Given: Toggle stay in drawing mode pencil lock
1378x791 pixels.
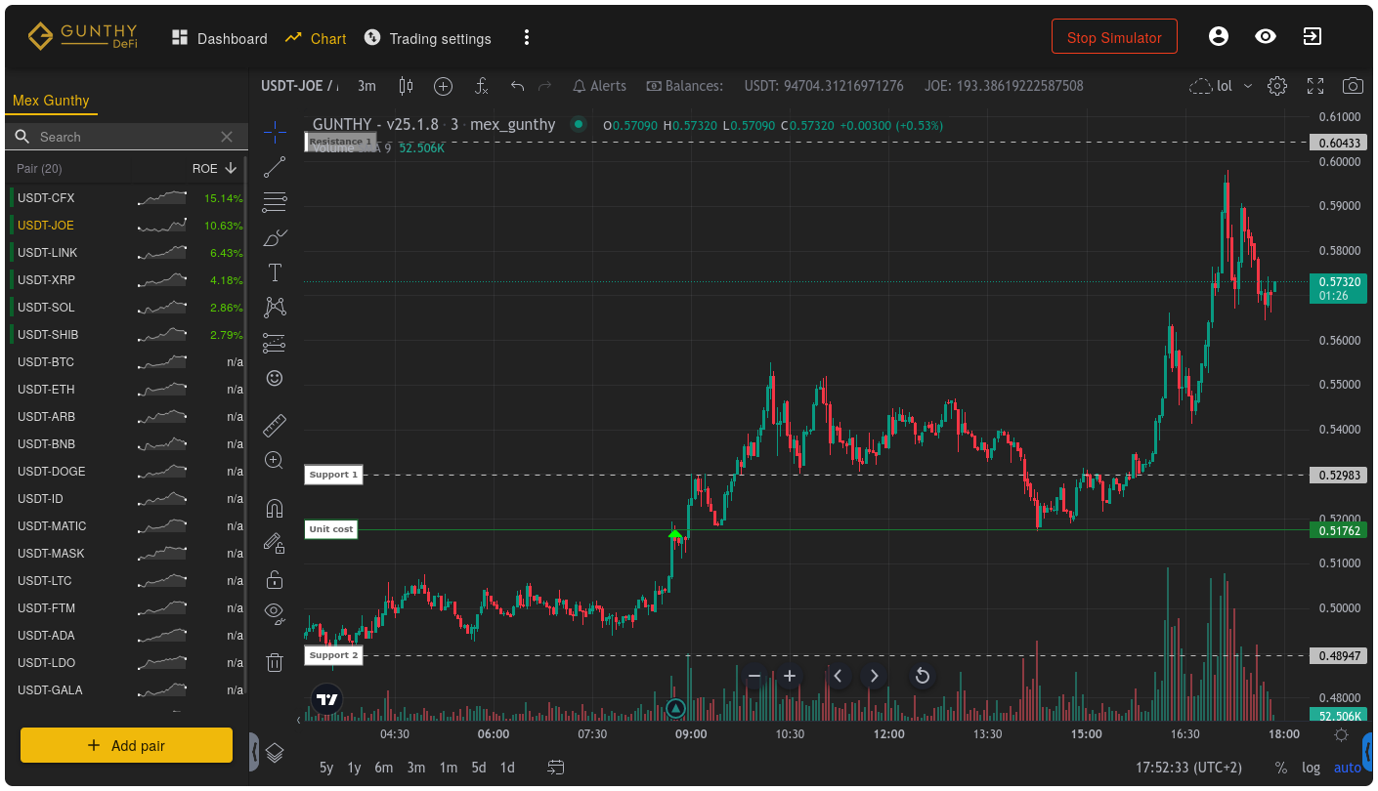Looking at the screenshot, I should [x=275, y=544].
